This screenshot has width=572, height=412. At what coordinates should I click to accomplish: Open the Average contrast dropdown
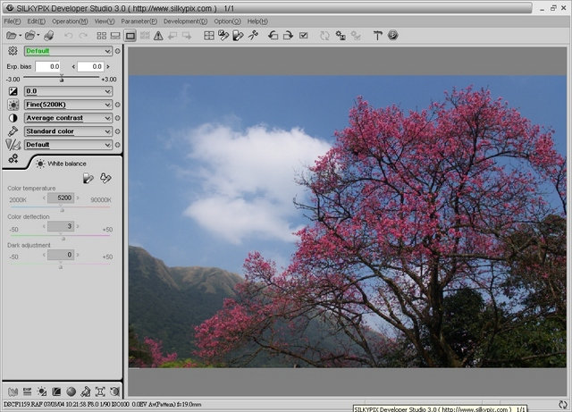tap(68, 118)
